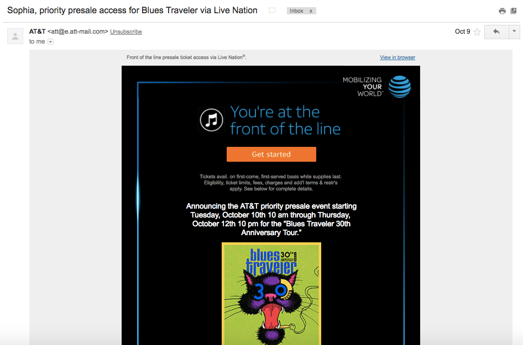Click the sender avatar icon
Viewport: 523px width, 345px height.
15,36
